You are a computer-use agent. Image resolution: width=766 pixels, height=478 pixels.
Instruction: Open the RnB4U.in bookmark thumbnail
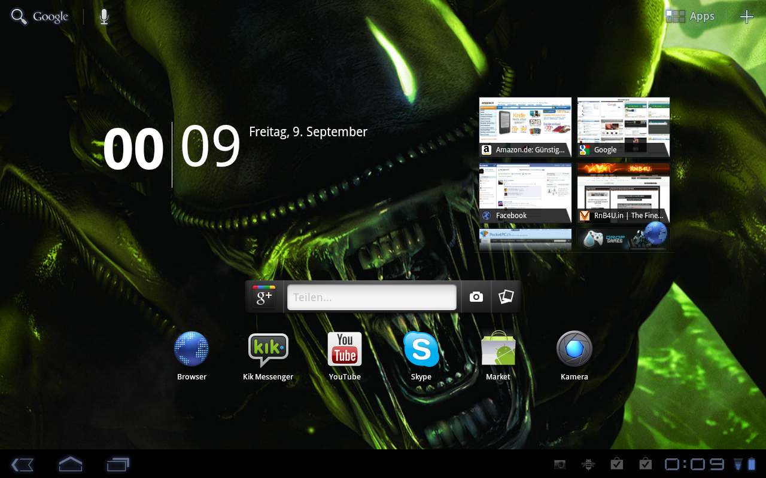(x=624, y=193)
